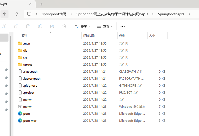Click the GITIGNORE 文件 type cell

pyautogui.click(x=131, y=86)
